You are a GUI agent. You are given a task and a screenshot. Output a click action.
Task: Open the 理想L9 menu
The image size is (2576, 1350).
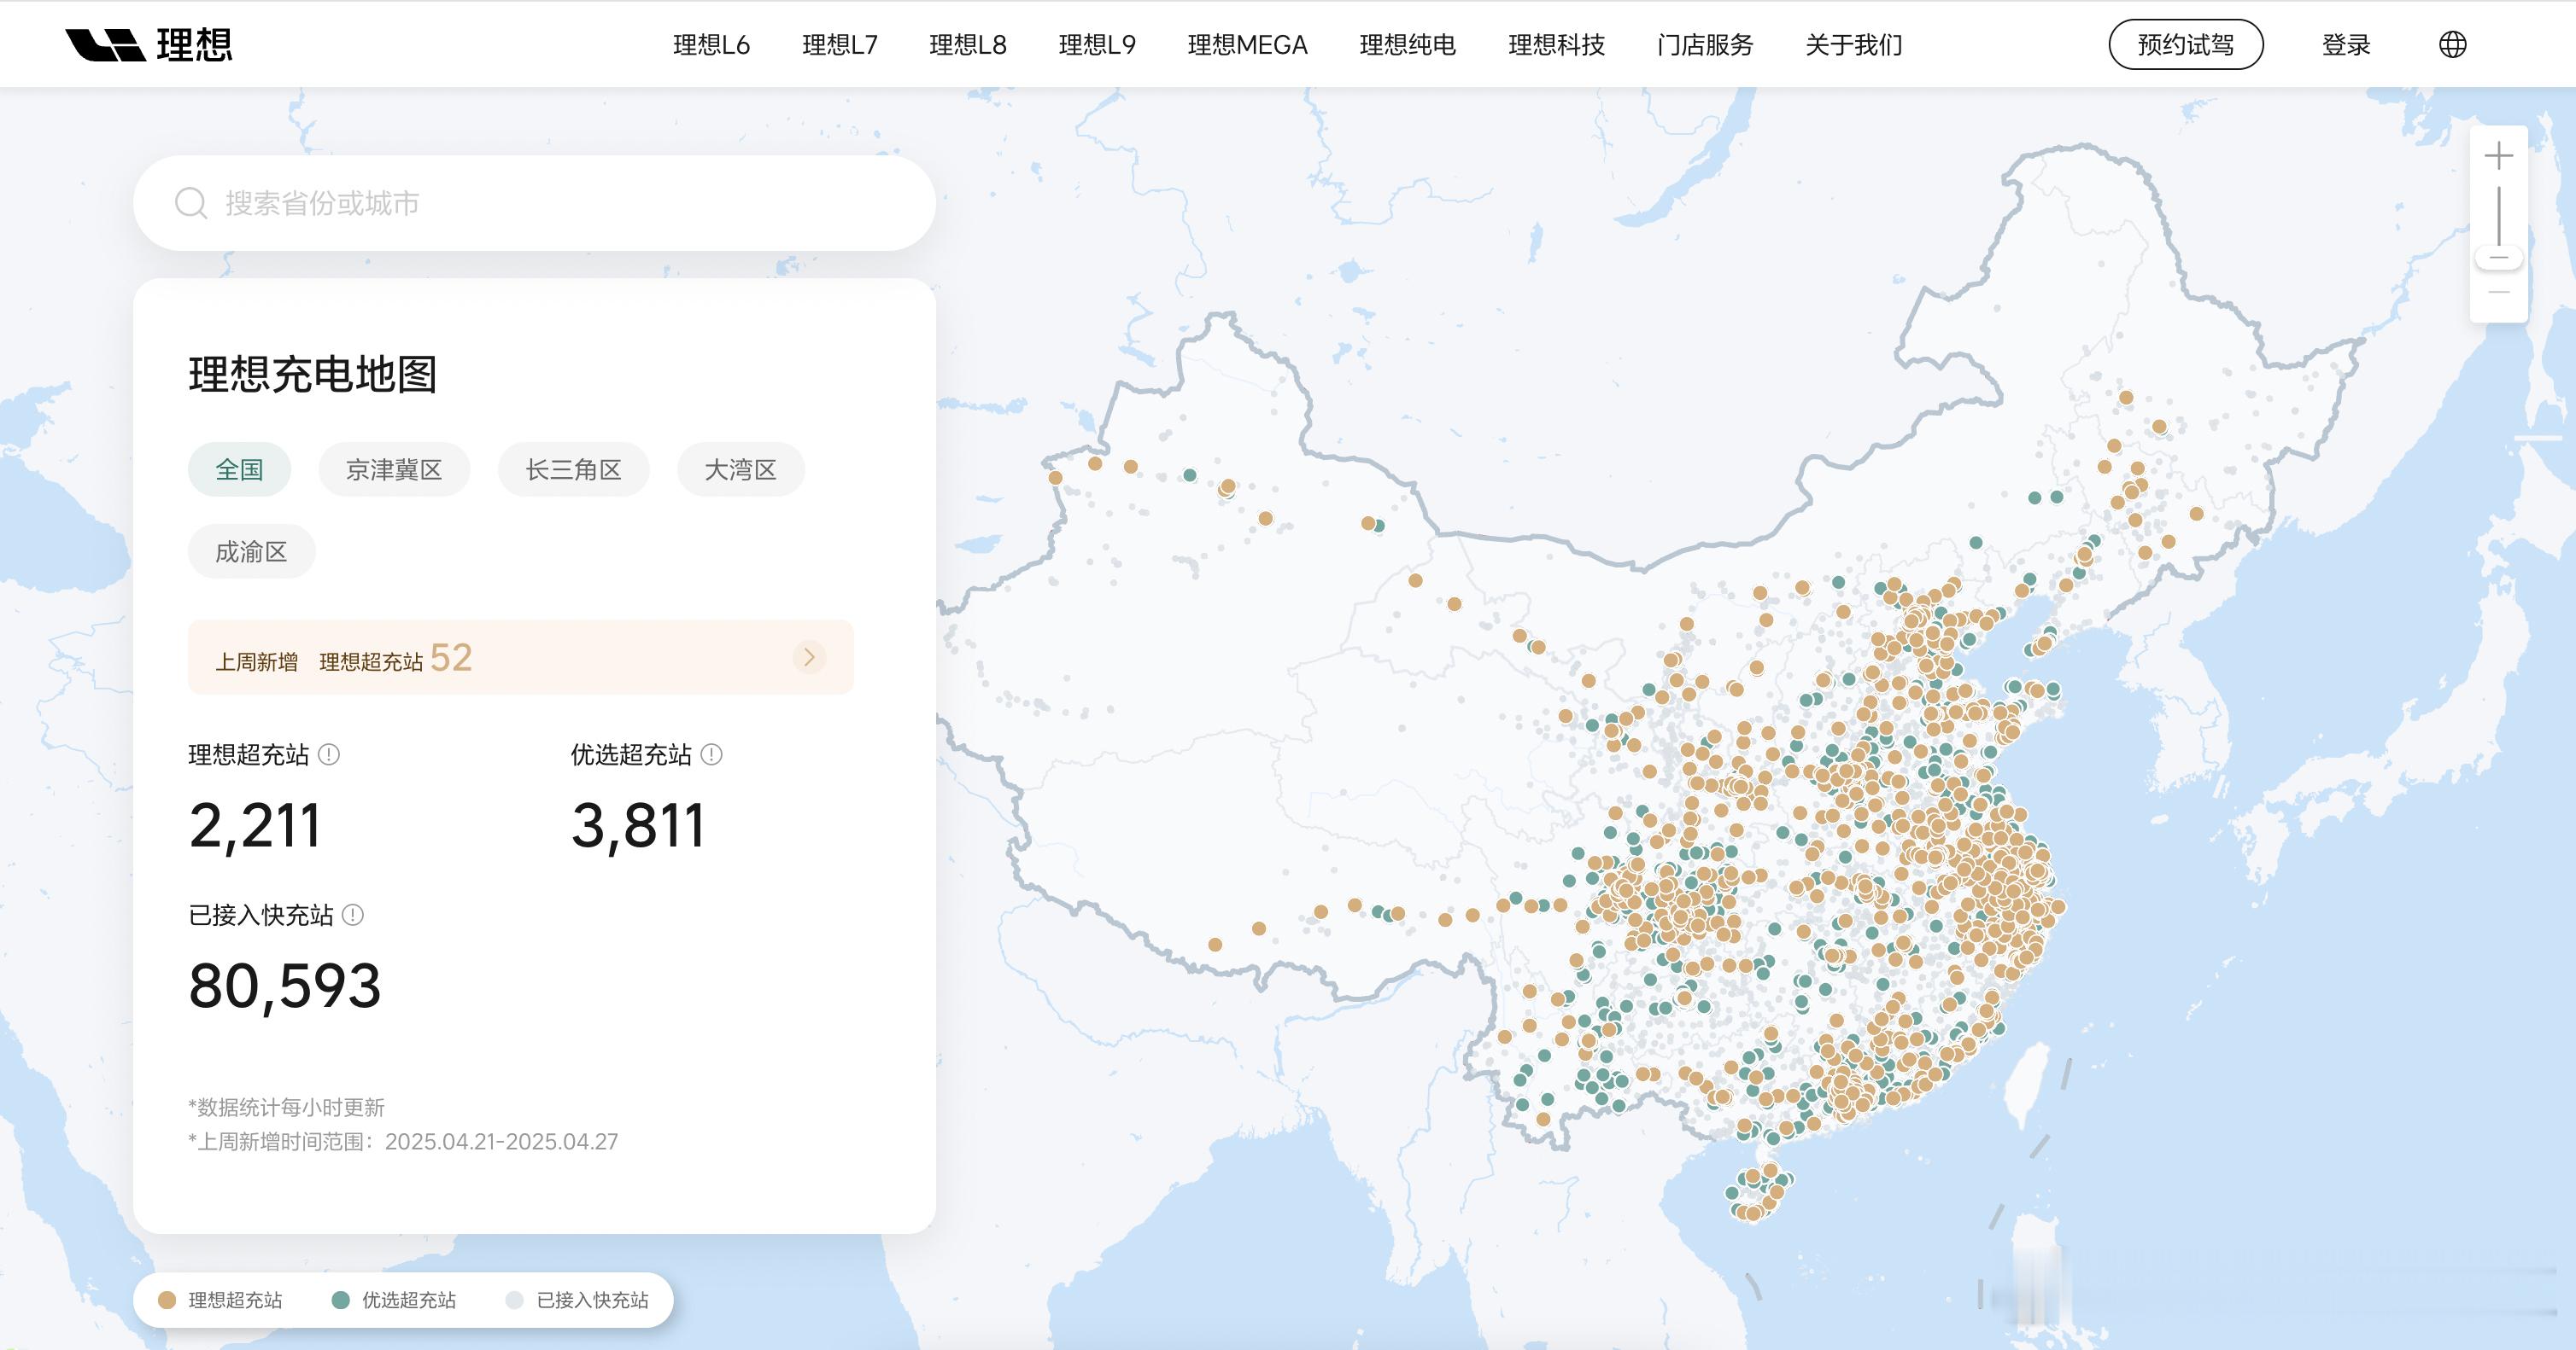pos(1097,45)
